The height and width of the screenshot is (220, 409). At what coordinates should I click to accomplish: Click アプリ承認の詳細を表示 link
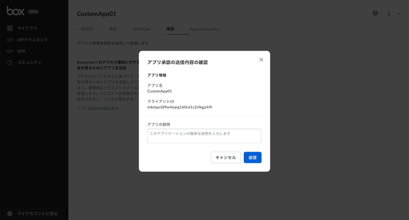98,109
